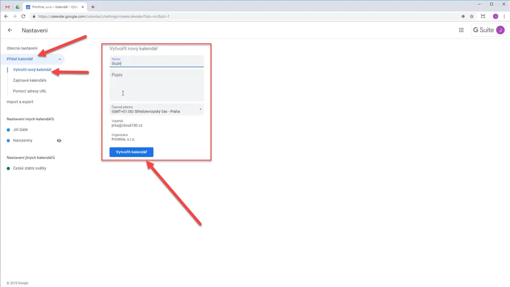510x287 pixels.
Task: Open Import a export settings
Action: click(x=20, y=102)
